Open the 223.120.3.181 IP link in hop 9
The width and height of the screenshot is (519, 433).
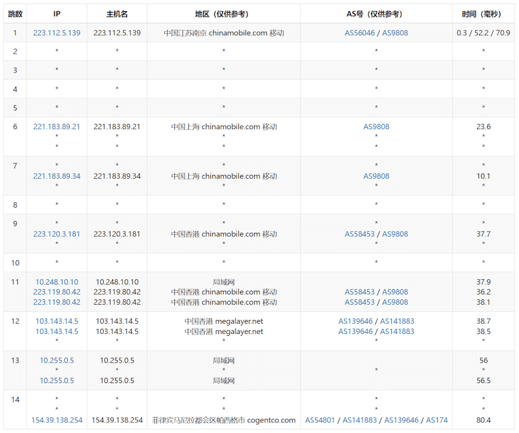[57, 234]
